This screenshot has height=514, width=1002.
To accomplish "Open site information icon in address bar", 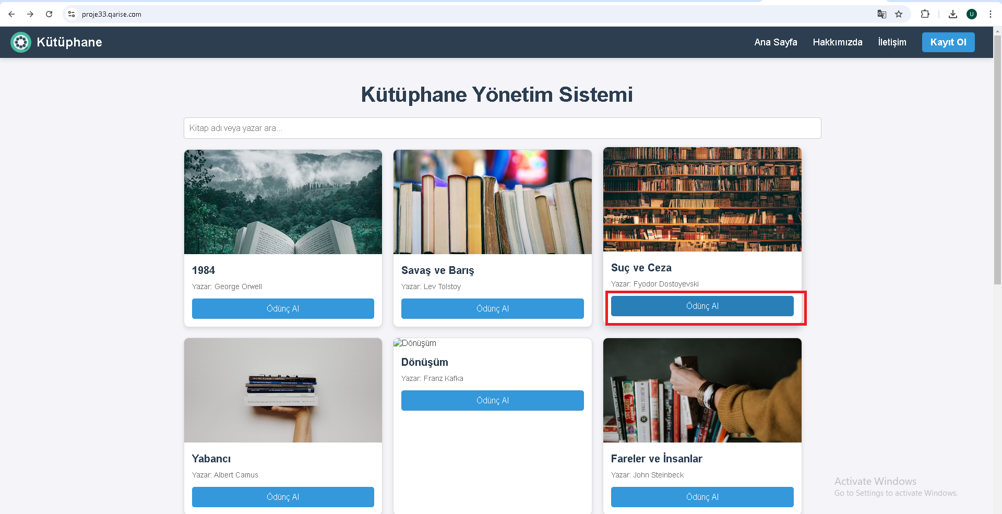I will pos(71,14).
